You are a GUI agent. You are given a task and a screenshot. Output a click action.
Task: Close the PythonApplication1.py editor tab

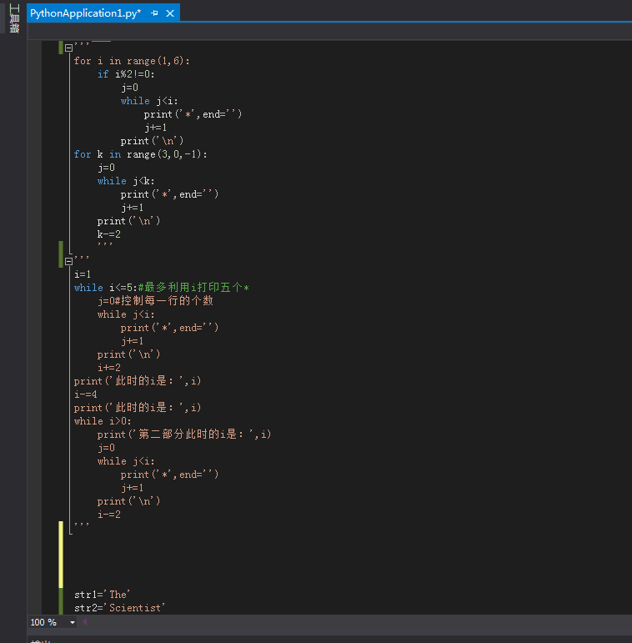coord(171,13)
